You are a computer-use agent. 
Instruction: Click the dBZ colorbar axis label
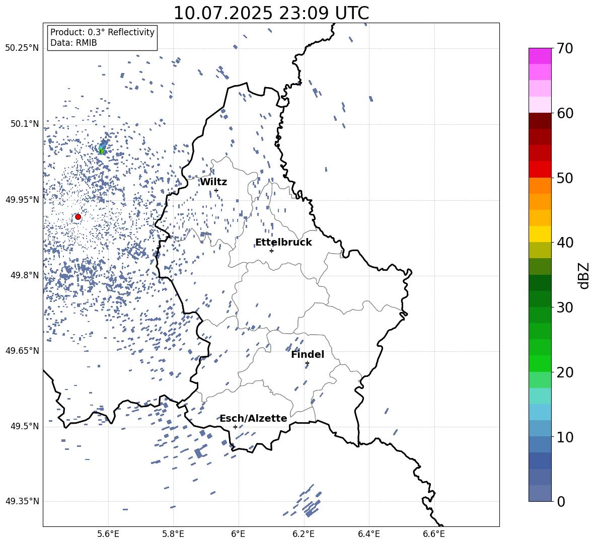584,275
